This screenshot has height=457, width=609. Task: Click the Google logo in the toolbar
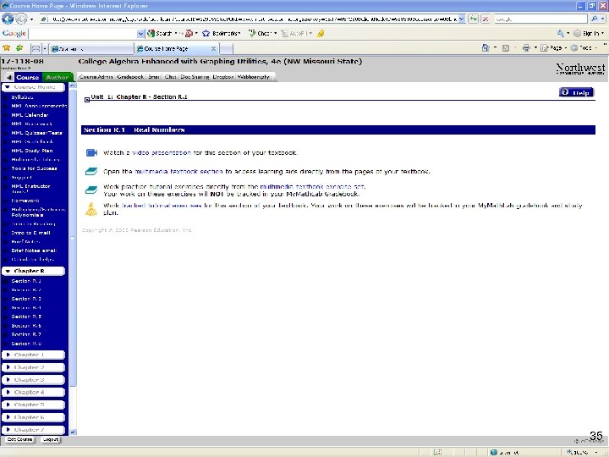14,33
